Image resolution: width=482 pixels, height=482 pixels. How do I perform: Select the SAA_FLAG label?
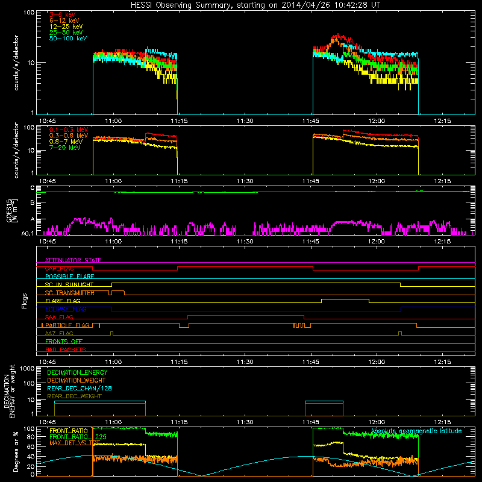[x=59, y=317]
